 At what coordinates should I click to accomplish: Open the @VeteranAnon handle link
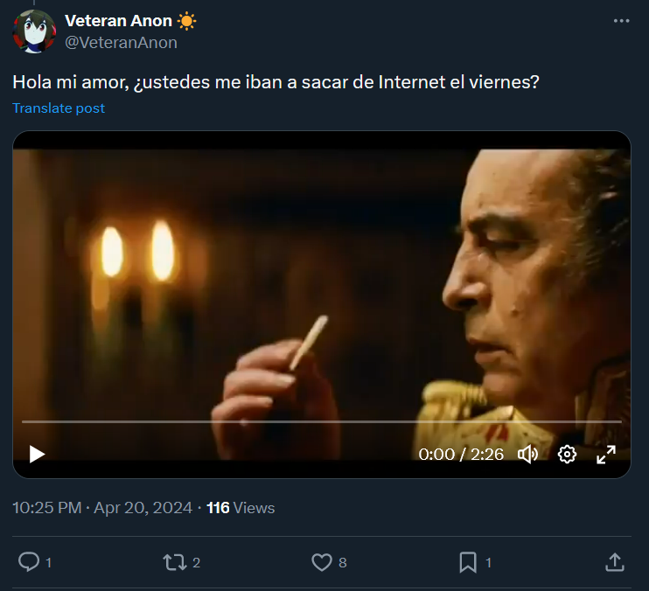121,42
